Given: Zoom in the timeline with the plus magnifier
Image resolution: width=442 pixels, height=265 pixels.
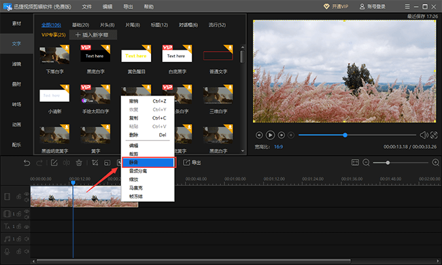Looking at the screenshot, I should pyautogui.click(x=435, y=162).
